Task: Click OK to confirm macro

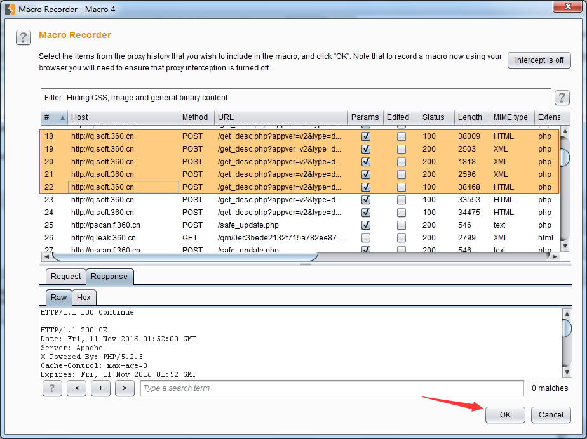Action: click(x=505, y=415)
